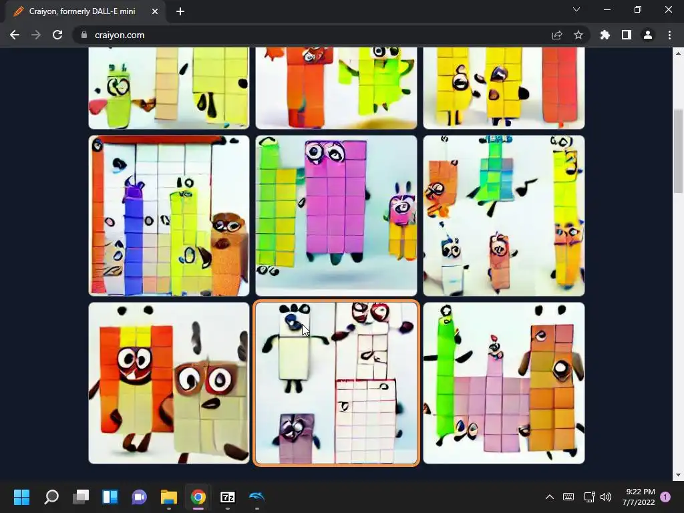Open the Windows Start menu
The width and height of the screenshot is (684, 513).
tap(21, 497)
